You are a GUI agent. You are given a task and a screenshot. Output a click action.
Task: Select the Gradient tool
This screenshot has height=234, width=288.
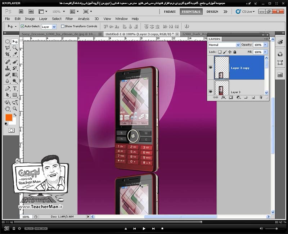click(15, 75)
